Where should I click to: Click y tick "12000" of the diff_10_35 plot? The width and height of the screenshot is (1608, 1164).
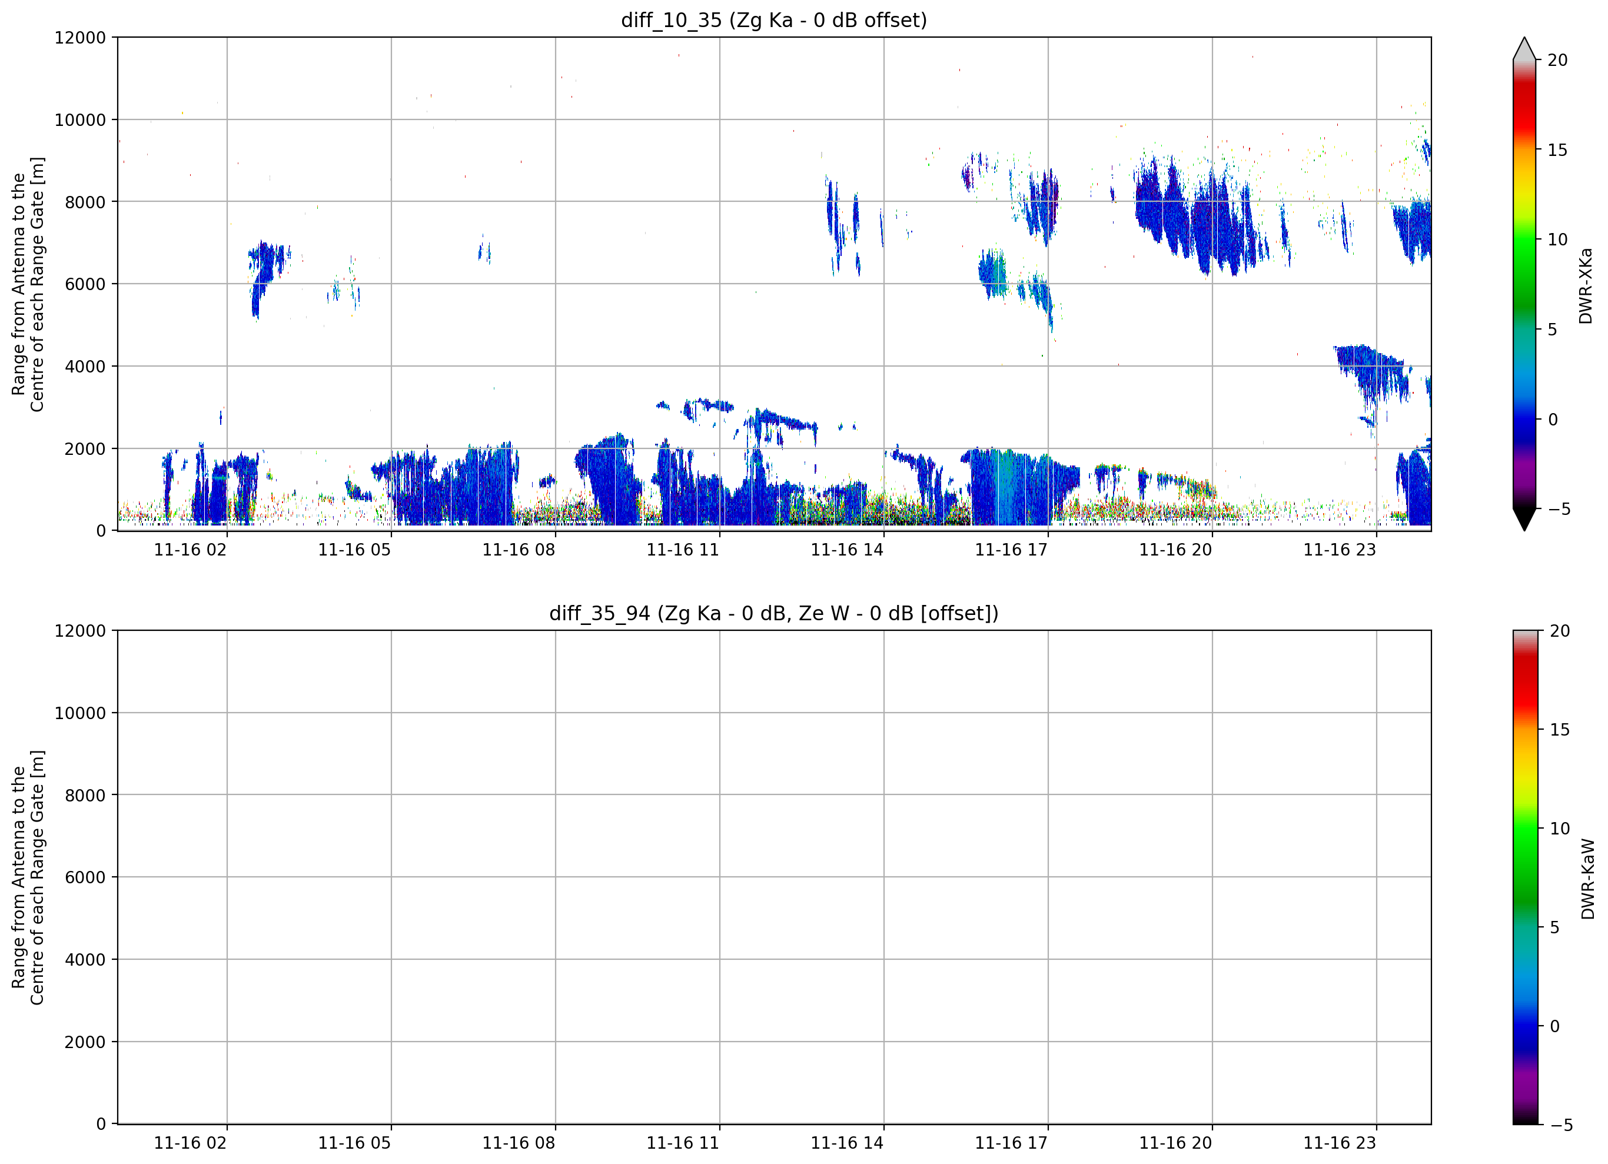(80, 38)
